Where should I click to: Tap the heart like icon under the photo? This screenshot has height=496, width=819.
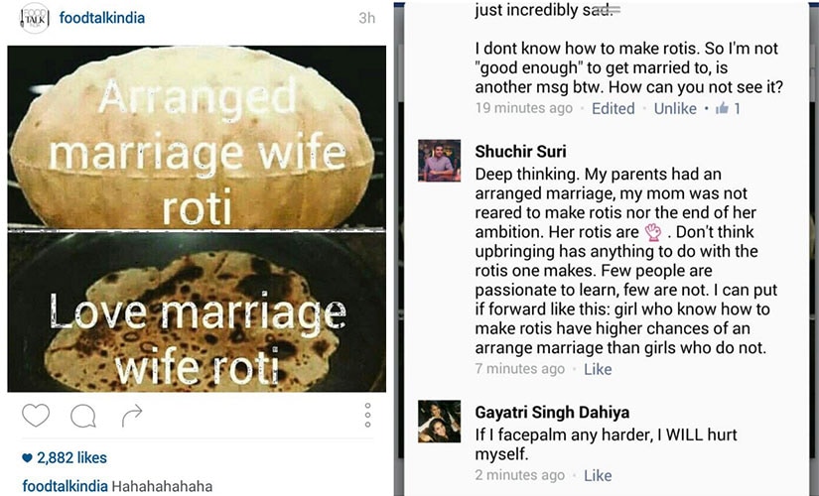pyautogui.click(x=36, y=416)
